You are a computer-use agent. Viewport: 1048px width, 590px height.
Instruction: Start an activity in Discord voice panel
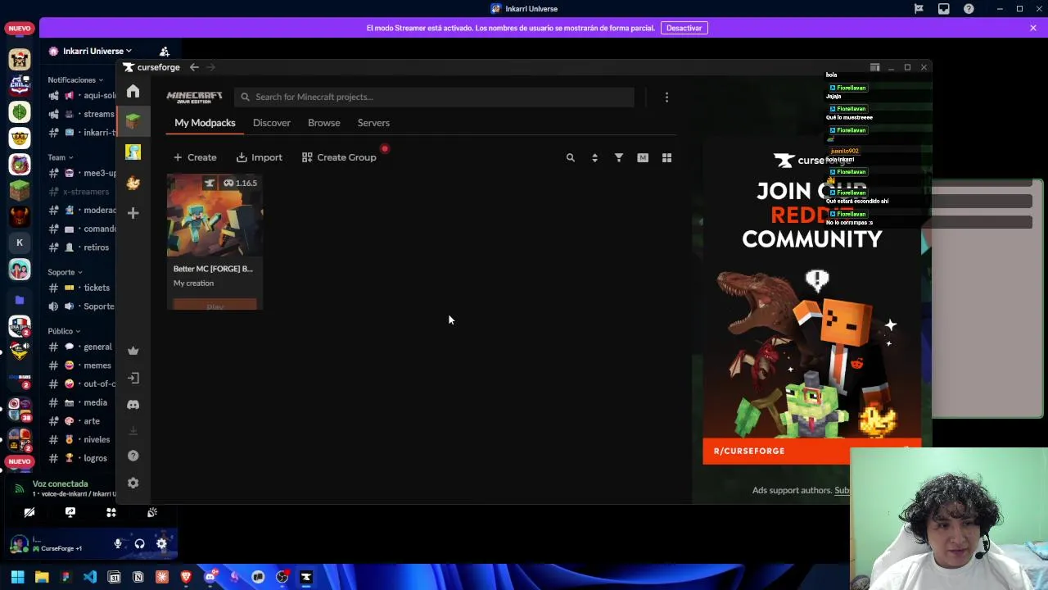[x=111, y=512]
